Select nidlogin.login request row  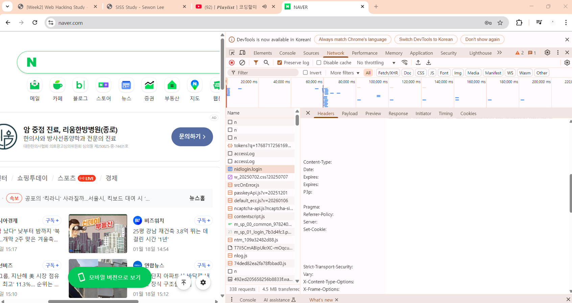click(x=260, y=169)
